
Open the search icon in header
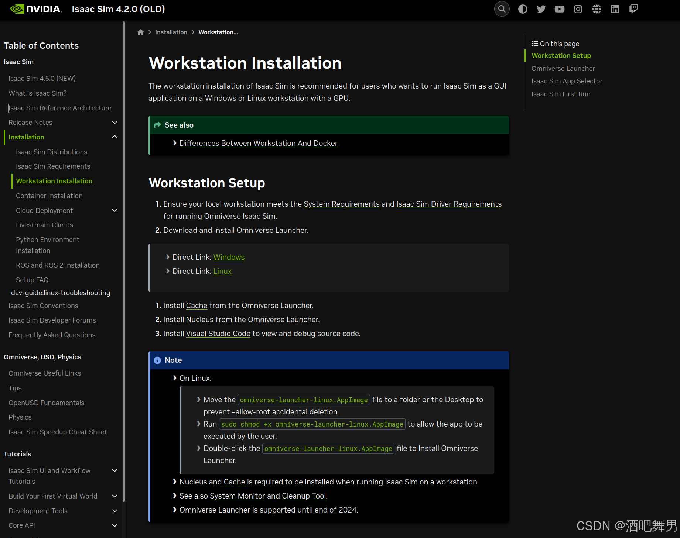pos(502,9)
